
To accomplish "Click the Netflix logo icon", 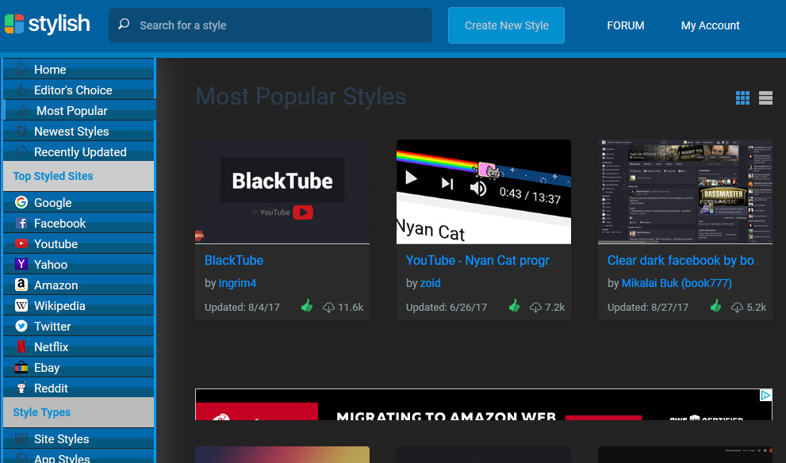I will click(21, 346).
